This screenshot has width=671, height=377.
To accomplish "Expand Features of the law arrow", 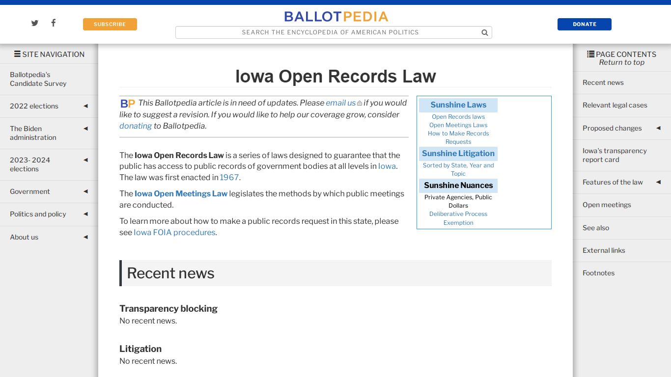I will tap(658, 182).
